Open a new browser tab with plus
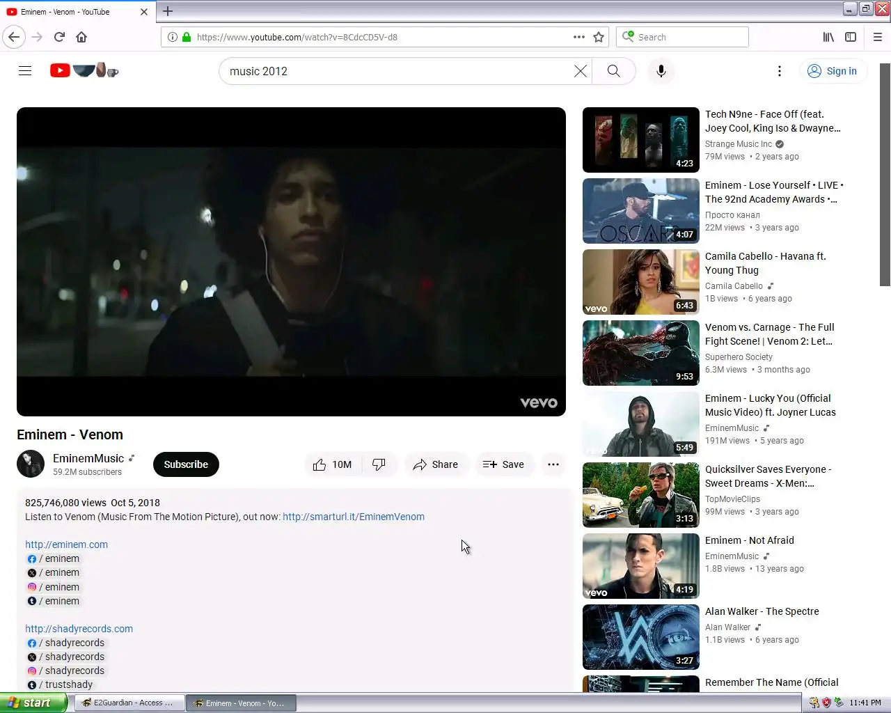Viewport: 891px width, 713px height. click(168, 11)
